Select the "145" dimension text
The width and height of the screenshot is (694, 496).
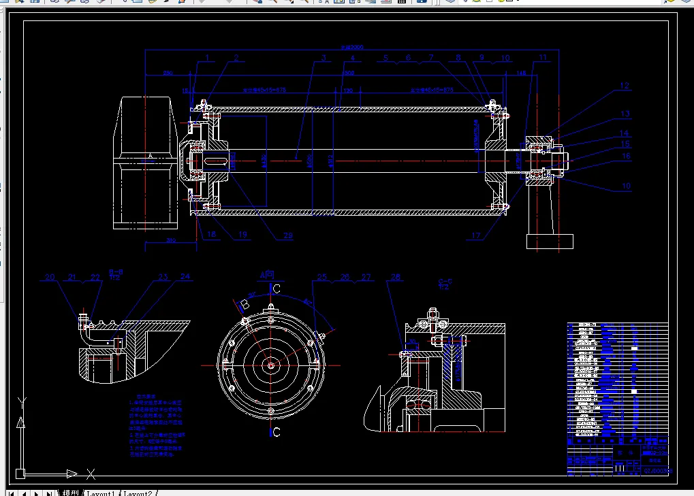coord(521,73)
